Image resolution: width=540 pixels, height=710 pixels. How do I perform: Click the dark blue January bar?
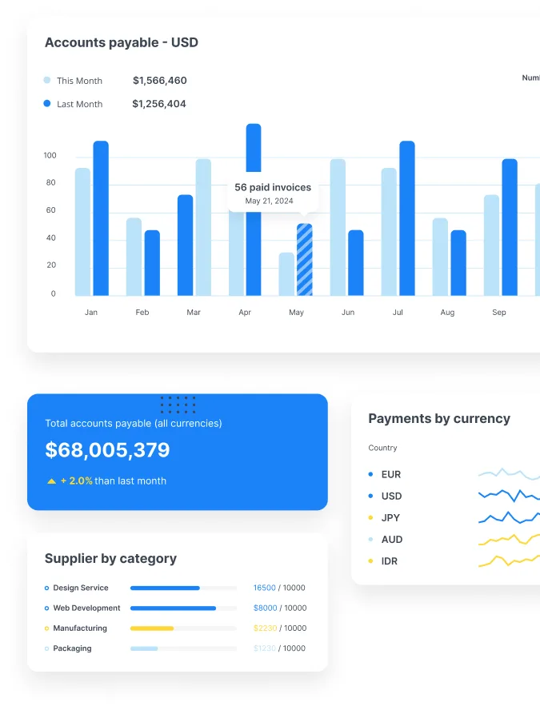[x=101, y=218]
